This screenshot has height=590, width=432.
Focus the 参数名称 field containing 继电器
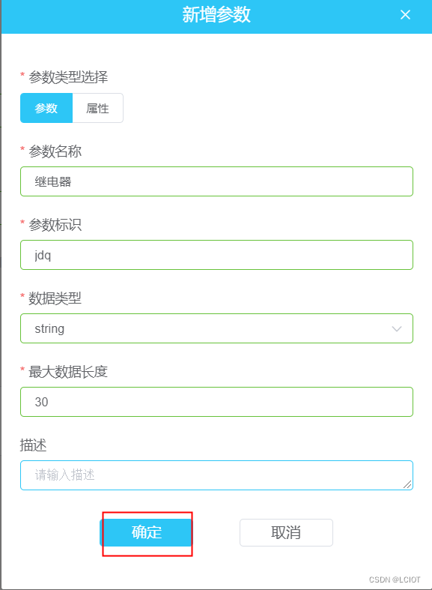pos(217,181)
